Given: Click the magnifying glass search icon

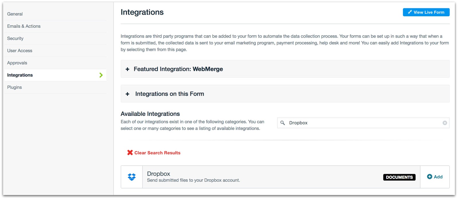Looking at the screenshot, I should tap(283, 123).
